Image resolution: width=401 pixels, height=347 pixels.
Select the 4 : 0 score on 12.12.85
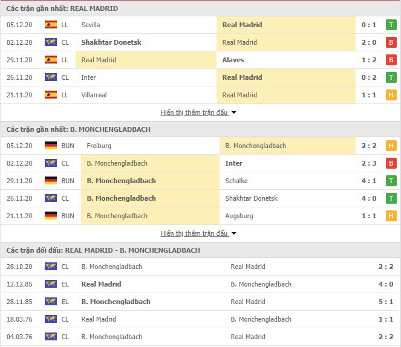(x=386, y=284)
